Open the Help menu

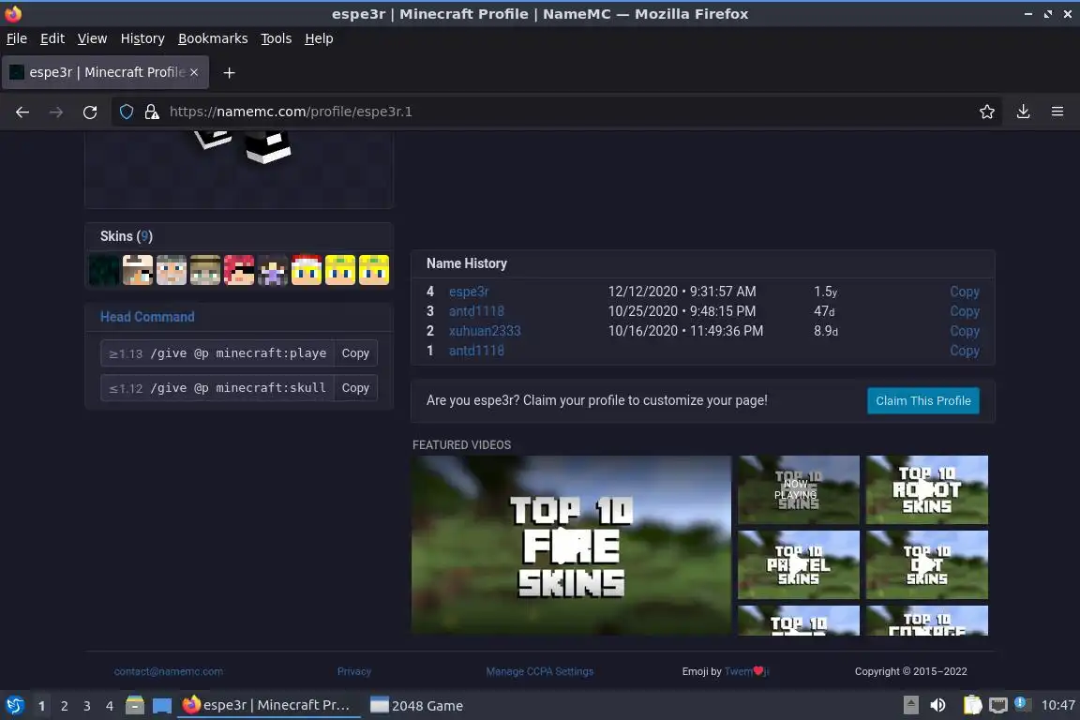319,38
